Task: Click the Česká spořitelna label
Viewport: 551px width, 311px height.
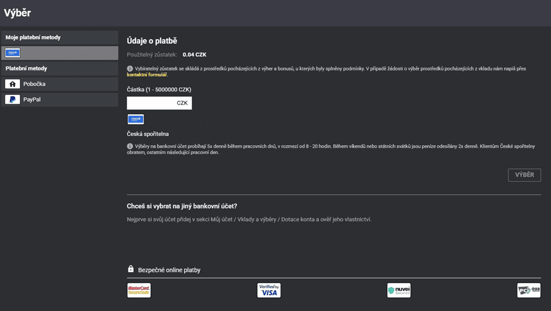Action: pyautogui.click(x=148, y=134)
